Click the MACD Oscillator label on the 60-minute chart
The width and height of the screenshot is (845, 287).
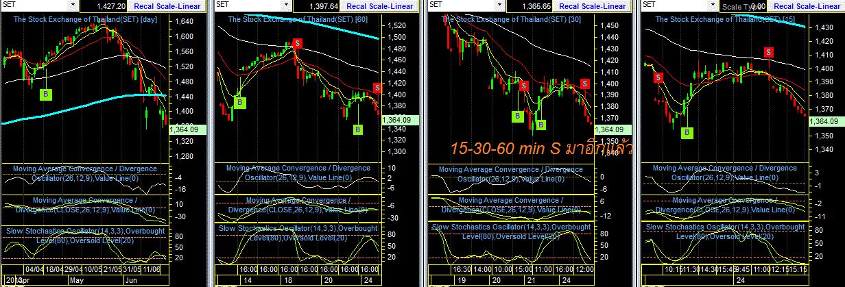[298, 173]
